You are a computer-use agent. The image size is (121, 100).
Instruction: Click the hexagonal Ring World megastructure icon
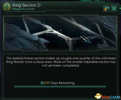7,7
